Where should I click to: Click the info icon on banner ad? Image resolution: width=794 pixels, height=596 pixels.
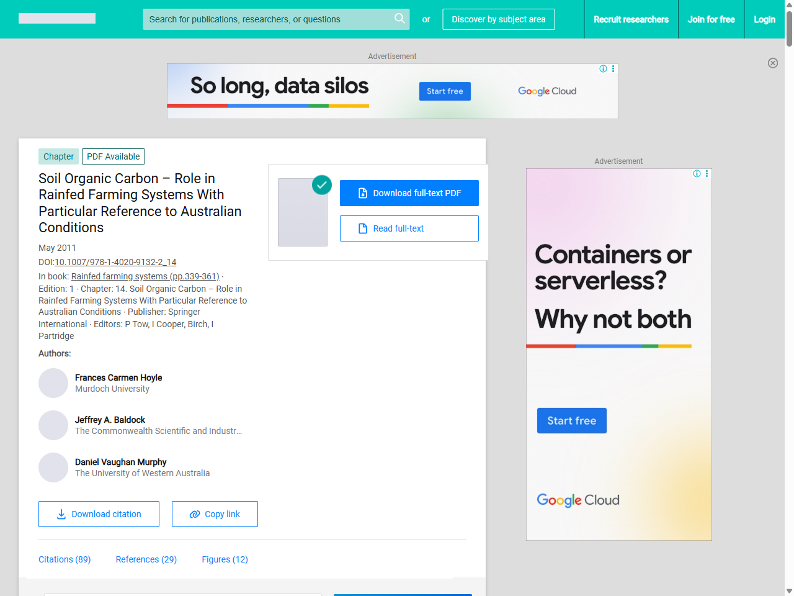click(x=603, y=69)
